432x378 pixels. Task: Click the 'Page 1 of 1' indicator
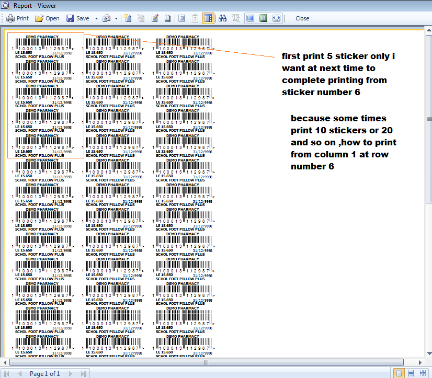click(44, 374)
